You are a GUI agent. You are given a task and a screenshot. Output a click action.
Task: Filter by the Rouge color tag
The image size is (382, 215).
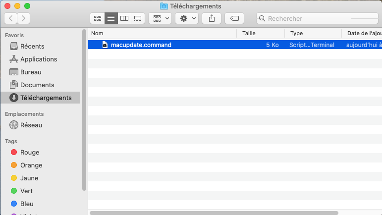click(x=29, y=152)
